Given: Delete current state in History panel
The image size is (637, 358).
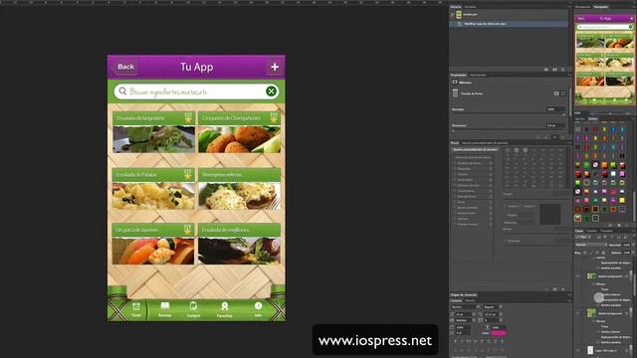Looking at the screenshot, I should [x=562, y=70].
